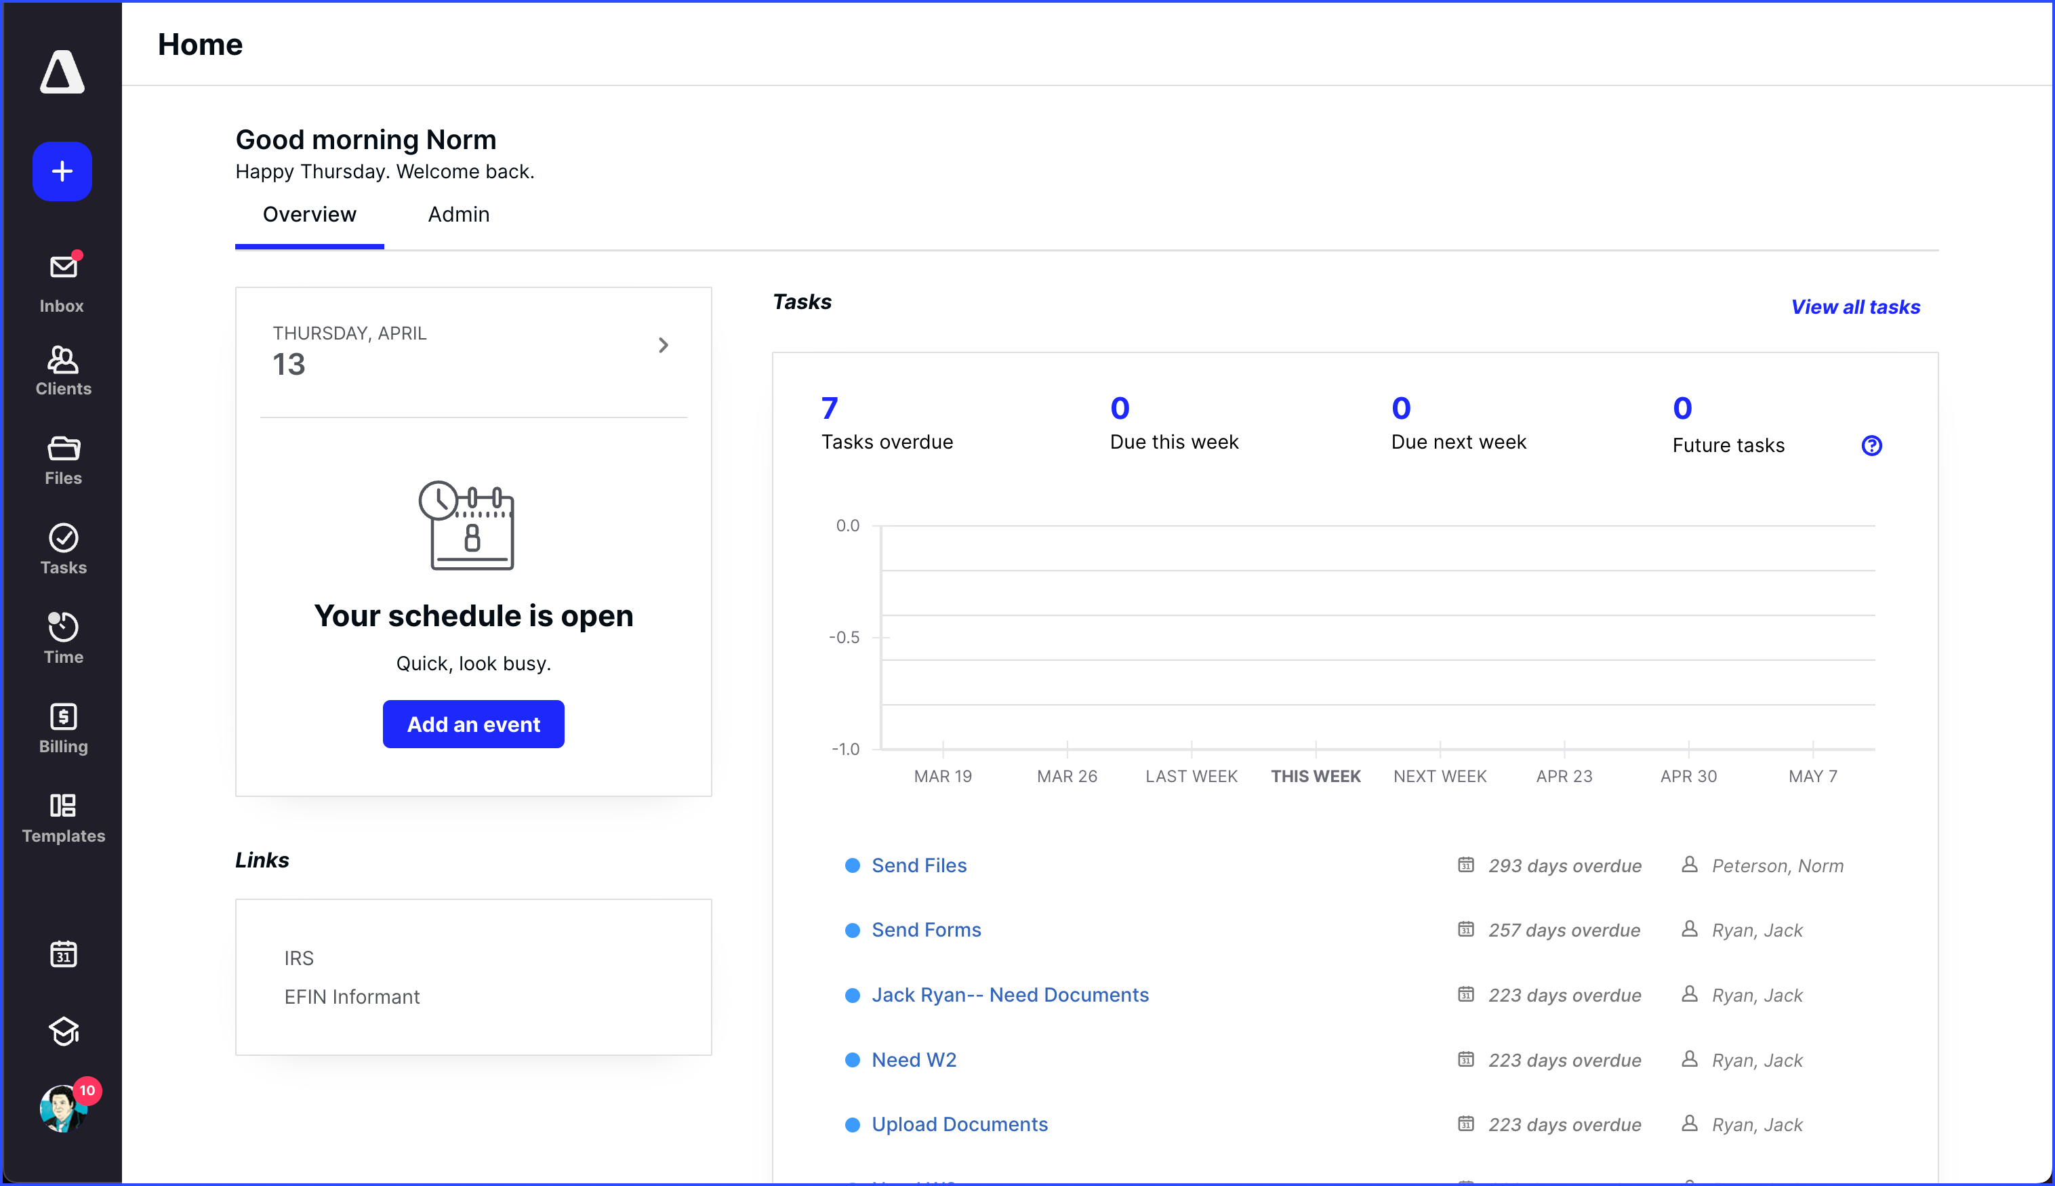This screenshot has height=1186, width=2055.
Task: Complete the Upload Documents task
Action: pos(853,1124)
